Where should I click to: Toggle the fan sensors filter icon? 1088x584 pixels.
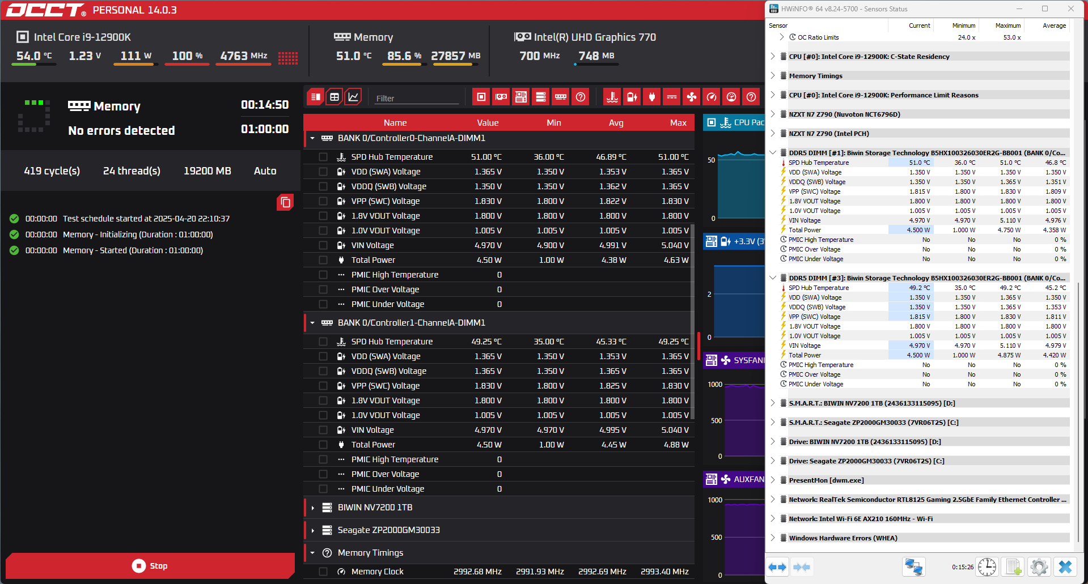pyautogui.click(x=692, y=97)
